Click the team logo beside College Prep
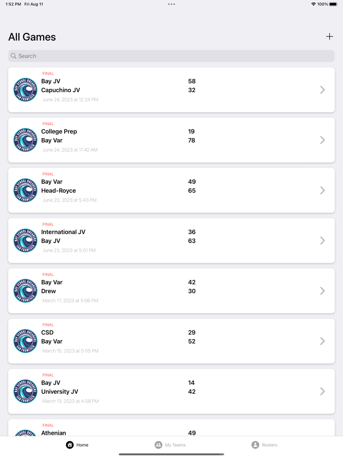 pos(25,140)
